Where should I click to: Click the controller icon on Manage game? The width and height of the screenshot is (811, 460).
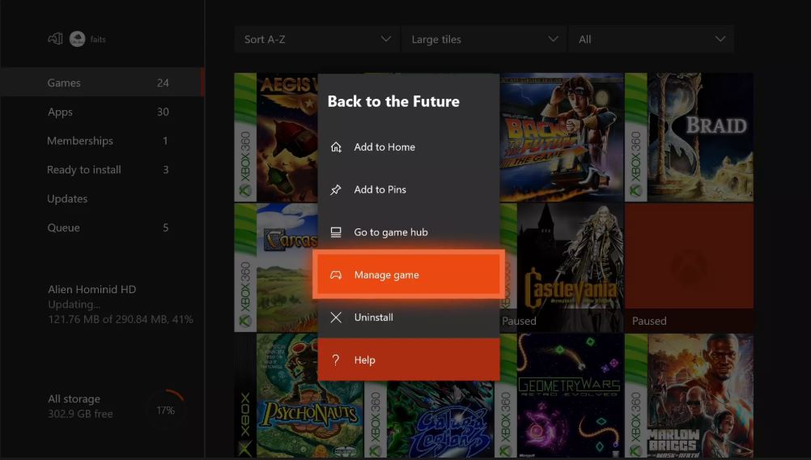pyautogui.click(x=336, y=275)
